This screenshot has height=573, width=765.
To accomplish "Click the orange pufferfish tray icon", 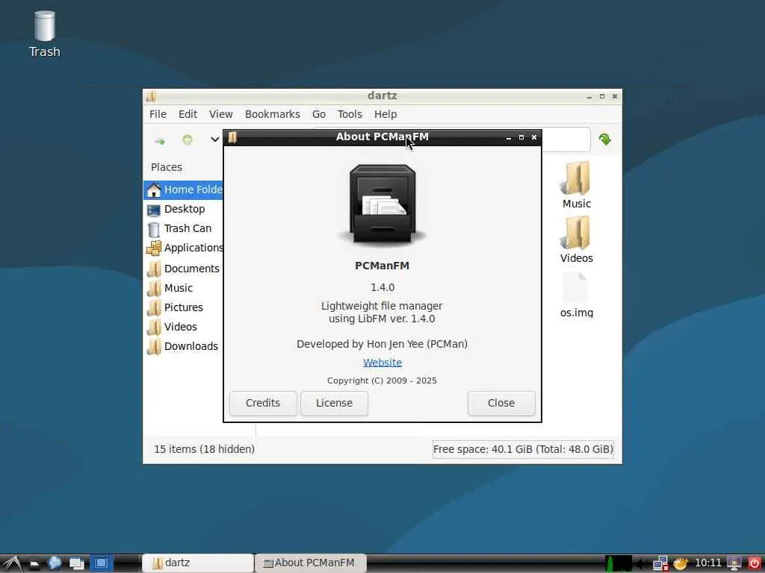I will tap(681, 564).
